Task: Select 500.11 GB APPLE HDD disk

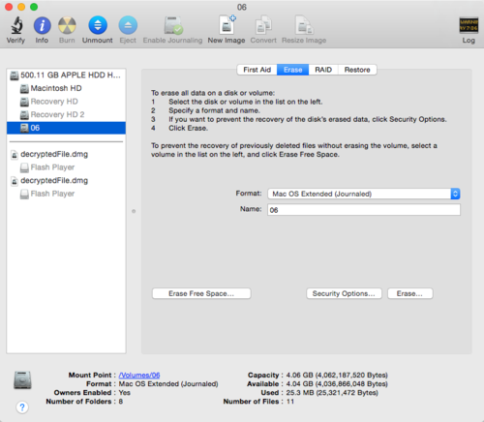Action: pyautogui.click(x=66, y=75)
